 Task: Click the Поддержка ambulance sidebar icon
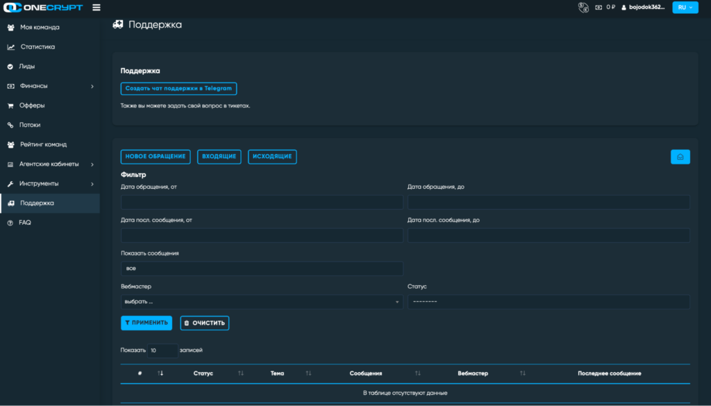pos(11,203)
